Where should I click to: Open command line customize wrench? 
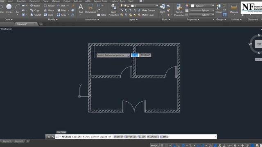click(53, 137)
